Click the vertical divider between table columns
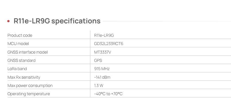The image size is (231, 112). point(90,64)
